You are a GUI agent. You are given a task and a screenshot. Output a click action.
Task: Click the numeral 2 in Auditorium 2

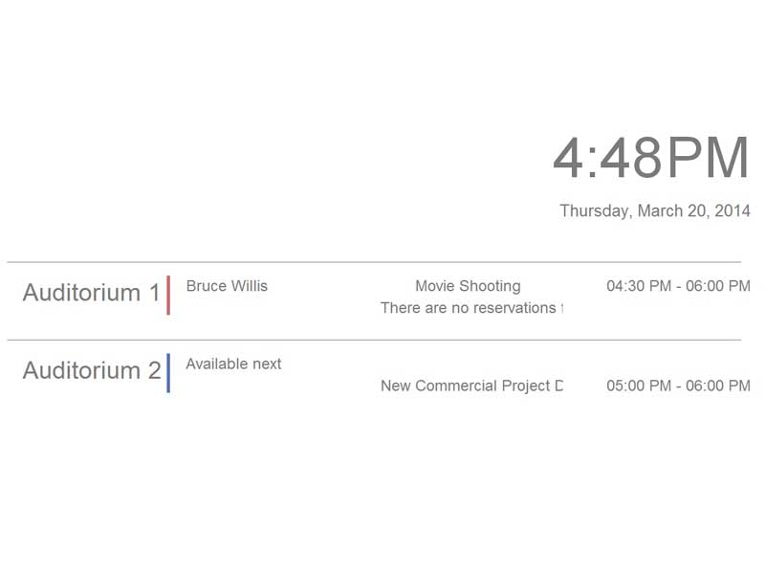(x=155, y=370)
